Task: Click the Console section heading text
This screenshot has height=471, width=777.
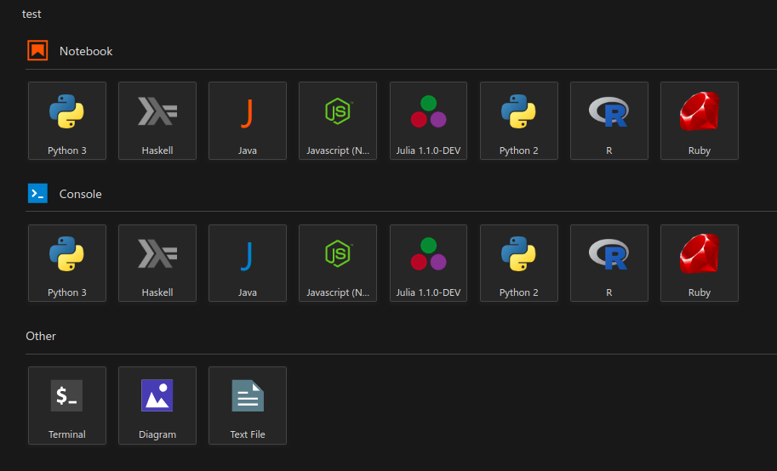Action: point(80,194)
